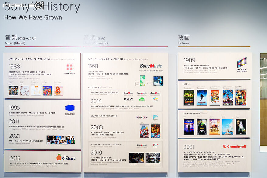Open the artist photo collage beside 2021

61,140
